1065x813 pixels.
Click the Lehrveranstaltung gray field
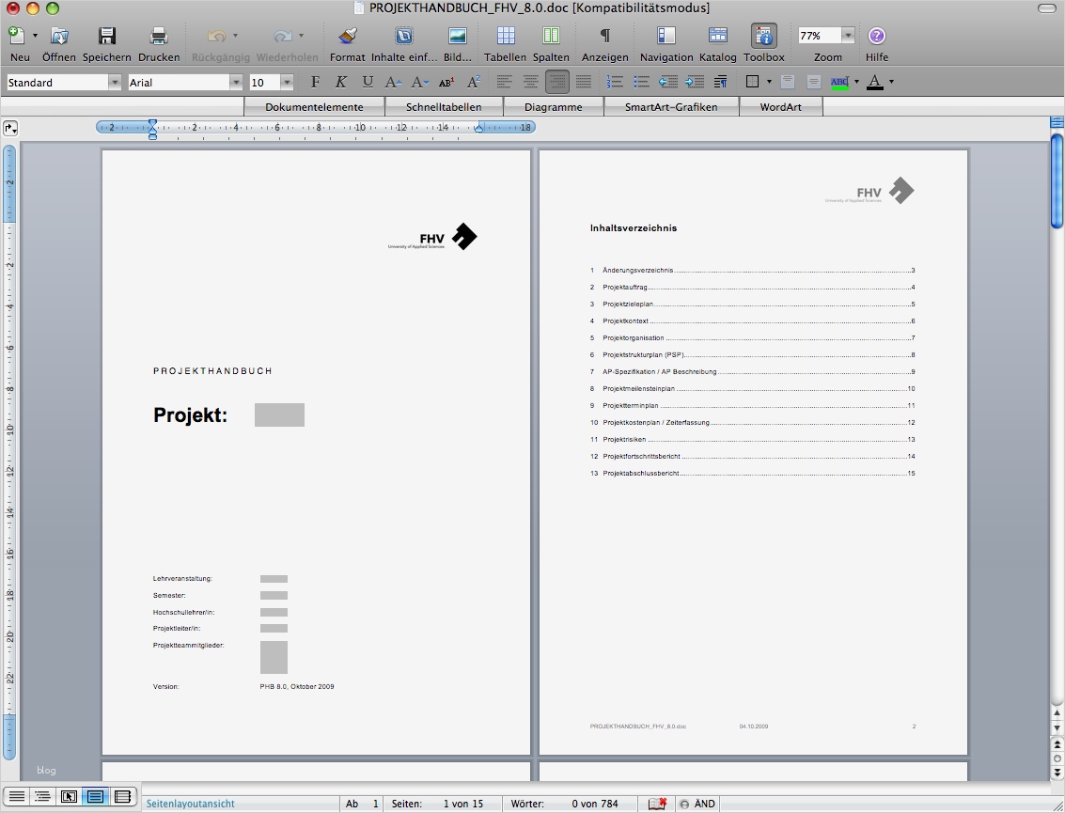click(274, 579)
